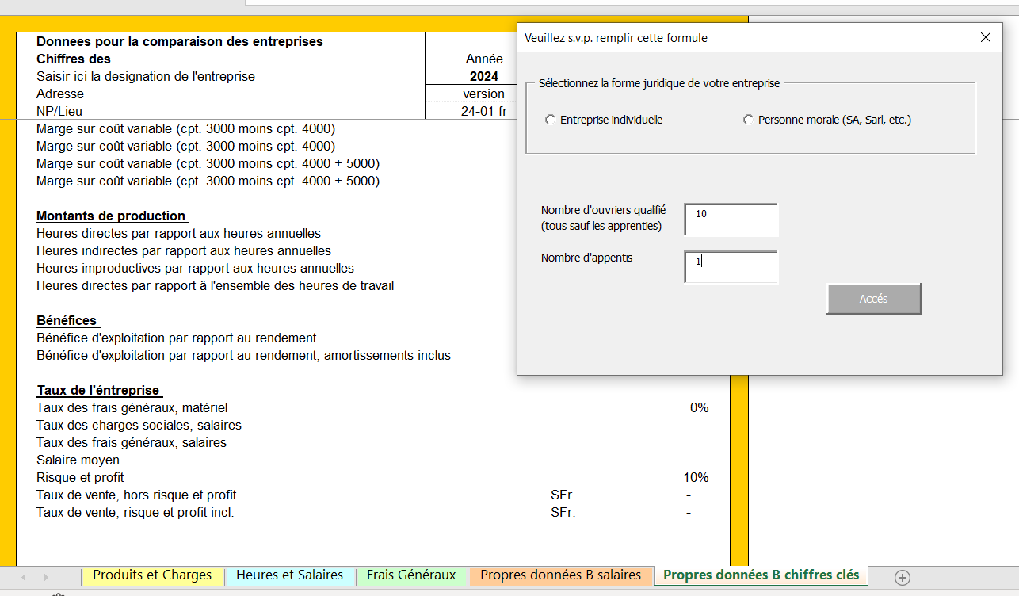The height and width of the screenshot is (596, 1019).
Task: Click the Nombre d'ouvriers qualifié input field
Action: click(x=731, y=220)
